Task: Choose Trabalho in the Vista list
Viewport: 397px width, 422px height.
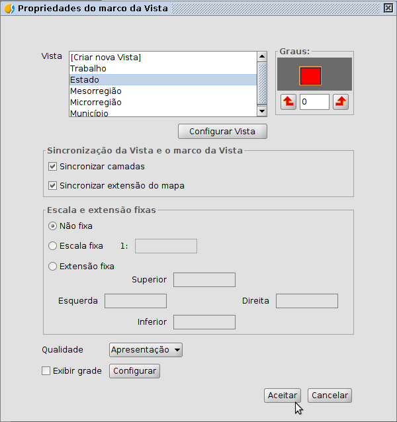Action: tap(88, 69)
